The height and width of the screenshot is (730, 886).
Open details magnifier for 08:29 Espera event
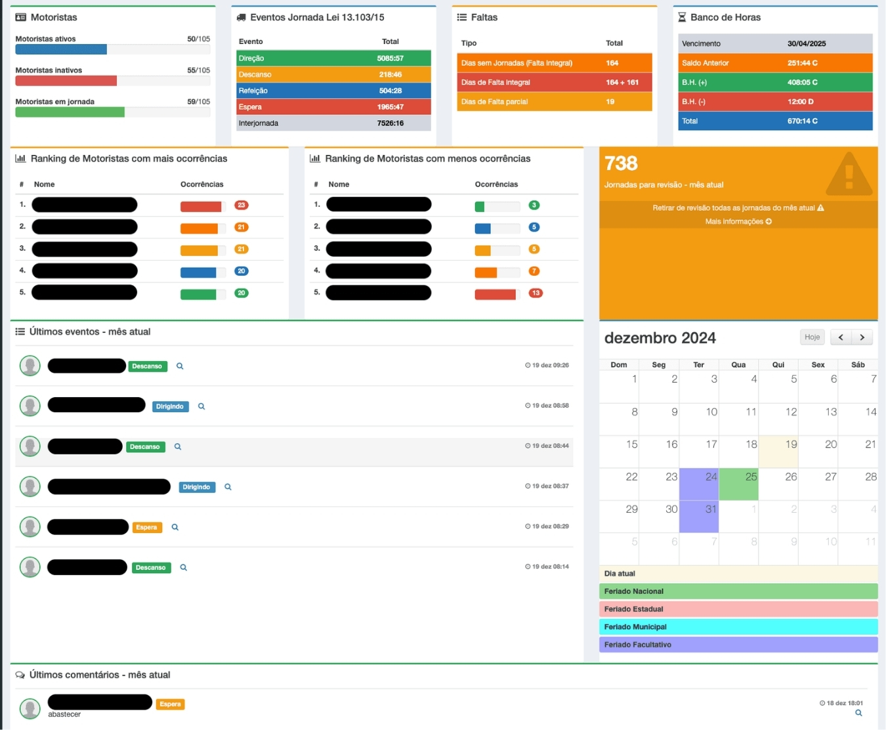click(175, 527)
